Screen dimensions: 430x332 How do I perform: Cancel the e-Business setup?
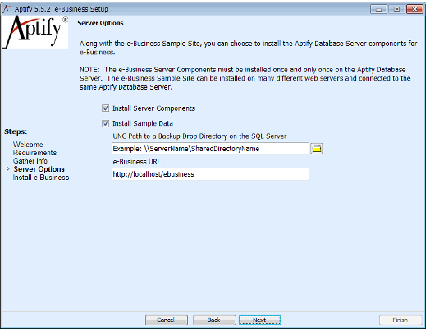pyautogui.click(x=167, y=320)
